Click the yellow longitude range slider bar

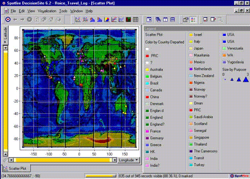[63, 160]
